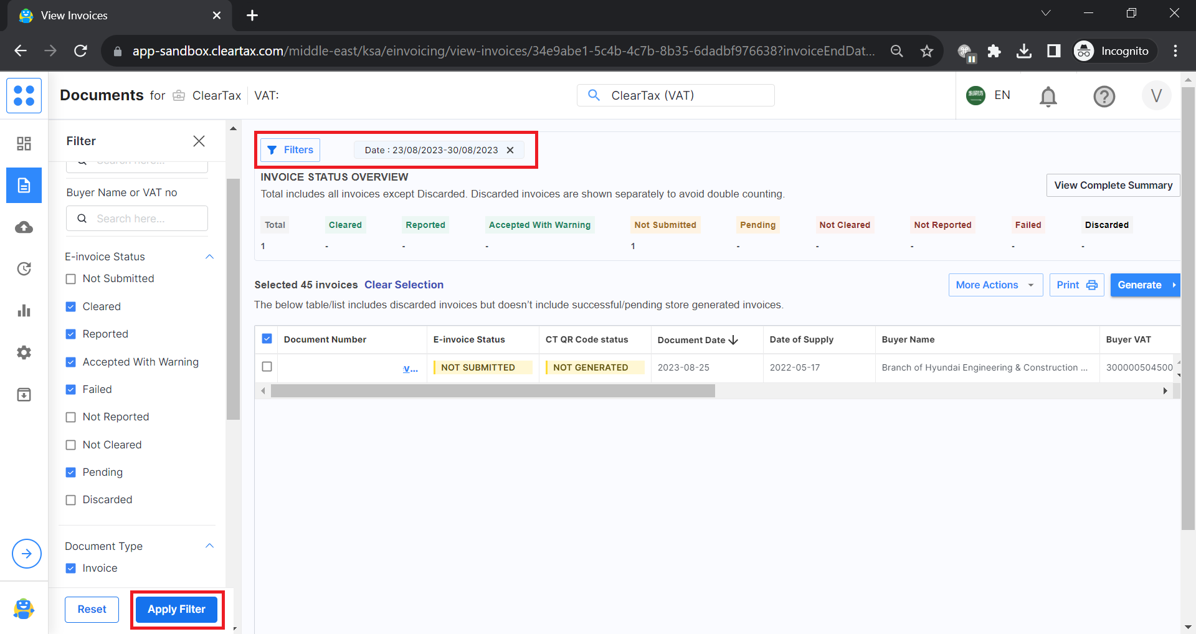Collapse the Document Type section
This screenshot has width=1196, height=634.
209,546
